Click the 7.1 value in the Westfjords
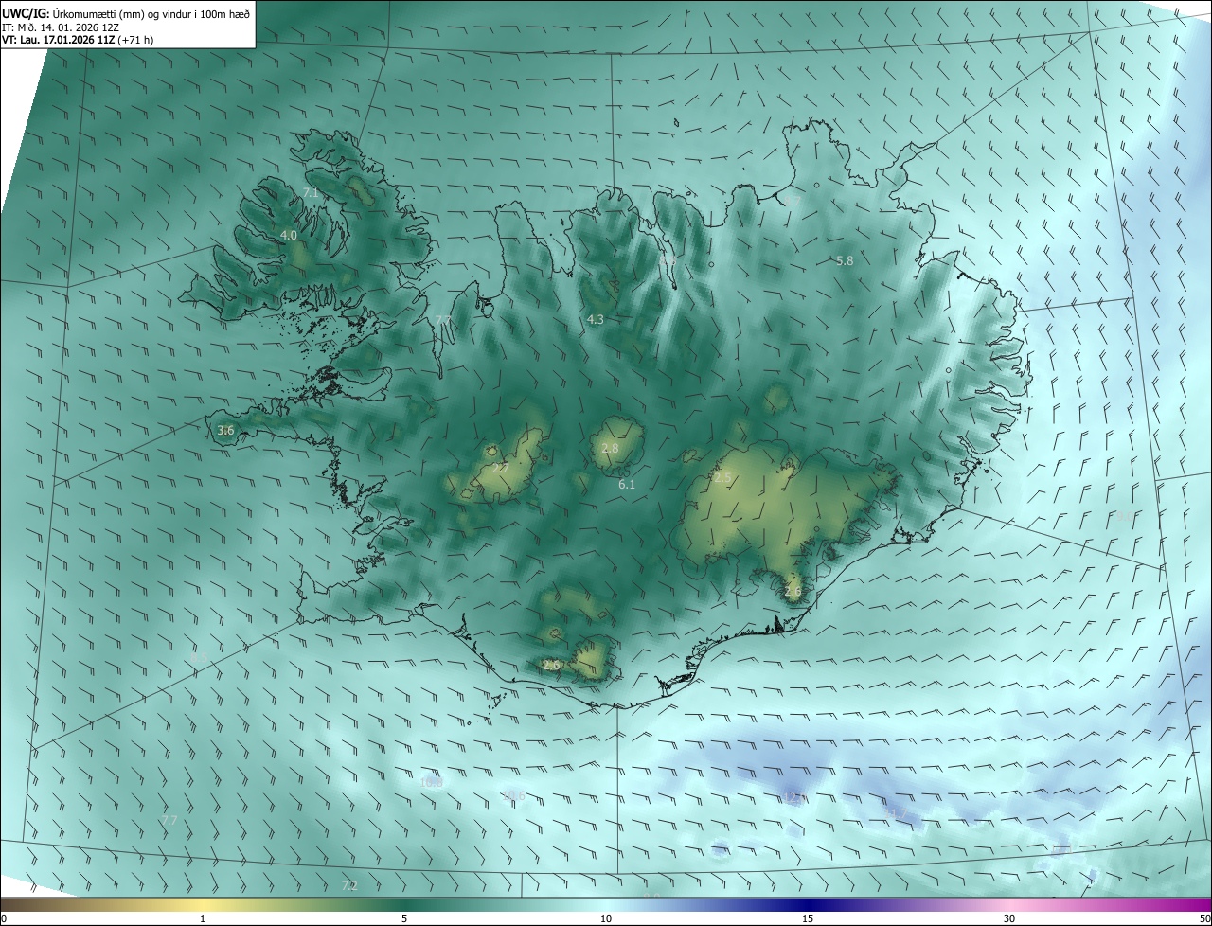 click(311, 193)
